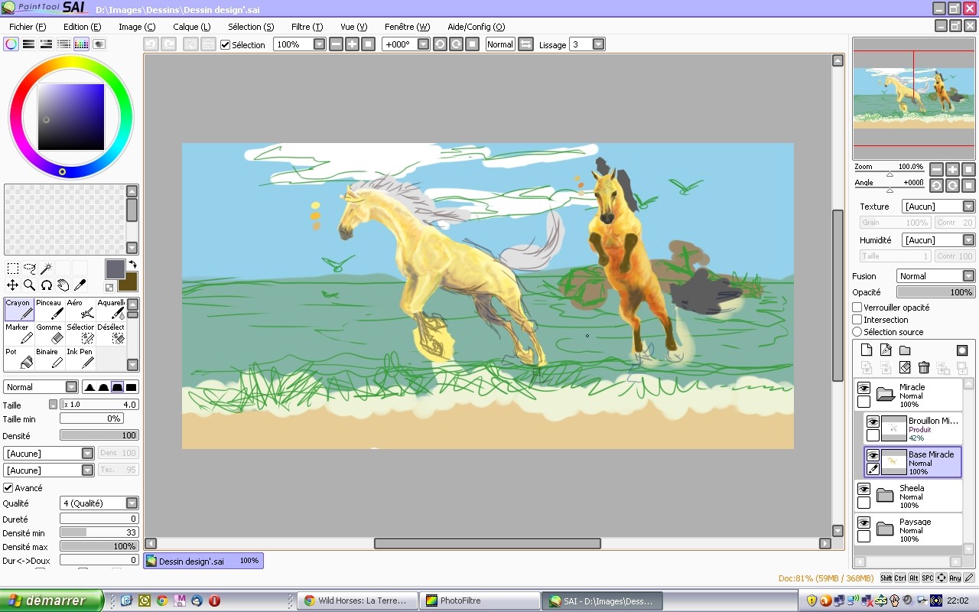Hide the Sheela folder layer
Image resolution: width=979 pixels, height=612 pixels.
click(x=864, y=489)
